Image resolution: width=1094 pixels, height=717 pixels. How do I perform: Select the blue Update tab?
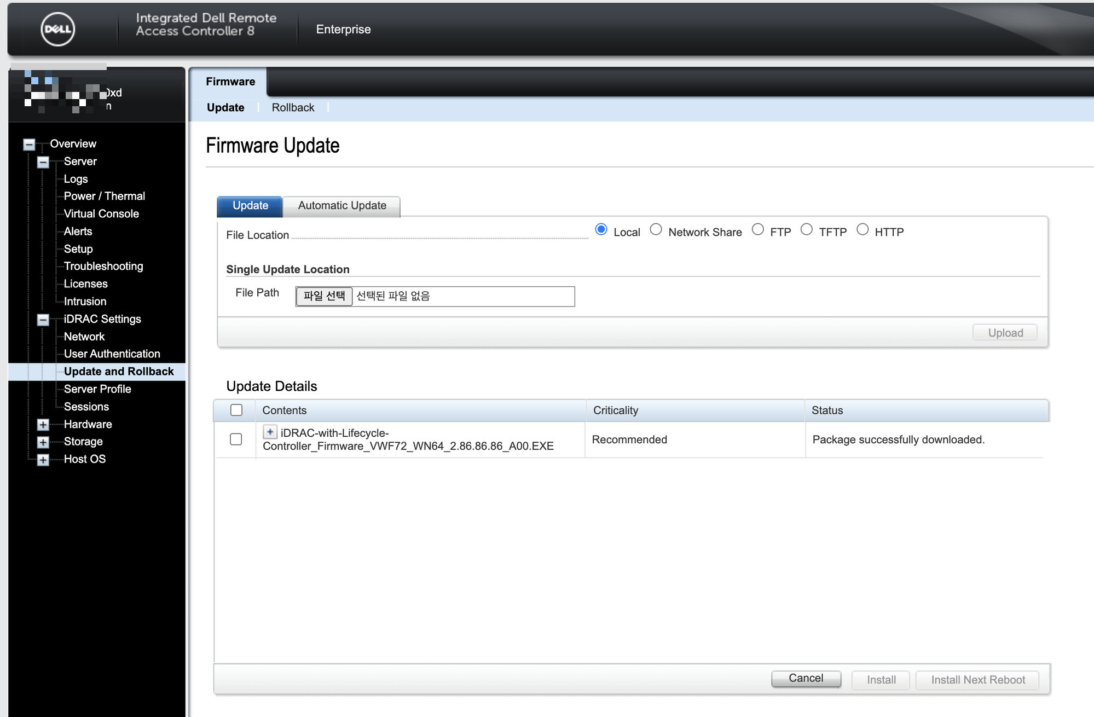250,206
